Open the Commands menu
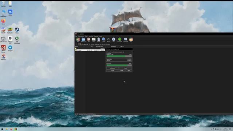The image size is (233, 131). pyautogui.click(x=81, y=36)
